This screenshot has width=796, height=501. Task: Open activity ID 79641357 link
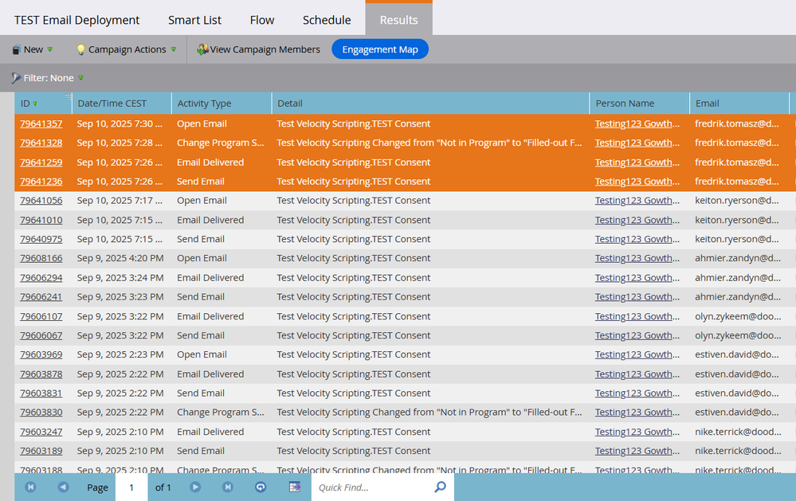point(41,123)
